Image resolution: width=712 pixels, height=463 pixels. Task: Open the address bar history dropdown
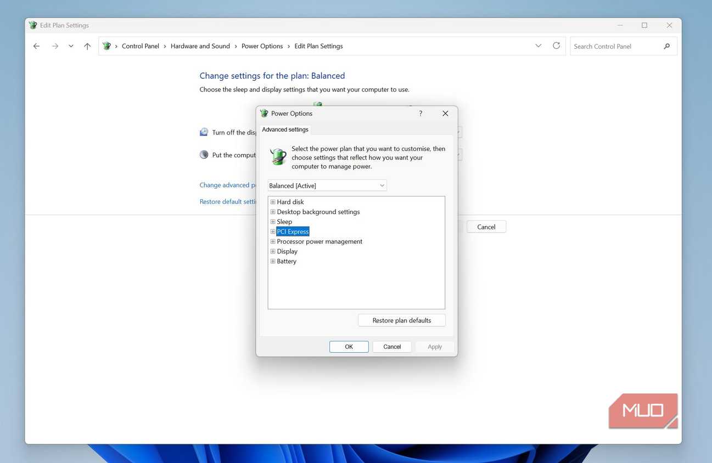point(538,46)
